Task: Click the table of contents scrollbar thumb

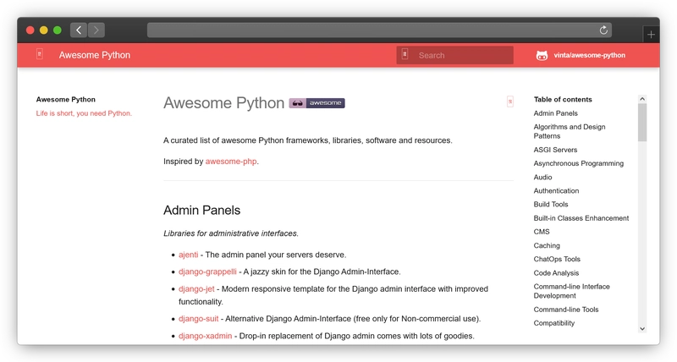Action: 642,123
